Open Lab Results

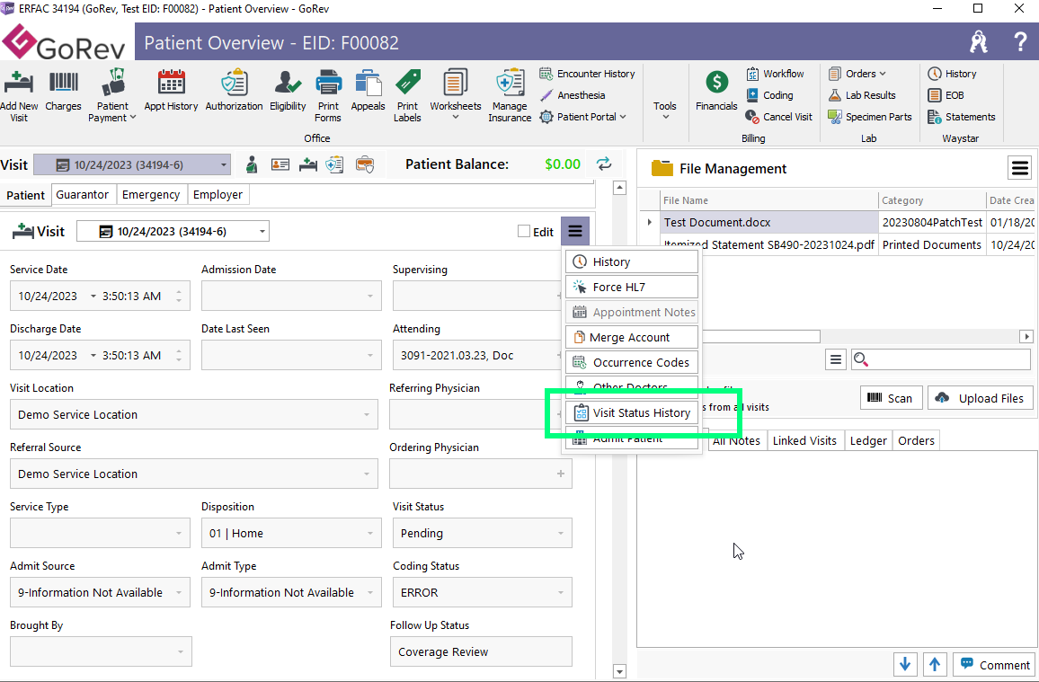[861, 95]
